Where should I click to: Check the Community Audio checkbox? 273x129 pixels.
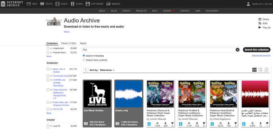(48, 76)
